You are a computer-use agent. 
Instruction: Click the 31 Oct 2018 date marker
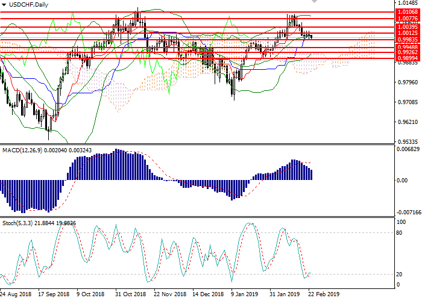click(x=130, y=294)
